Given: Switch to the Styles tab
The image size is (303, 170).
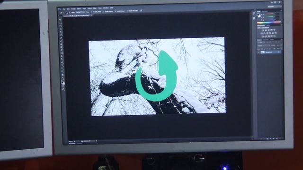Looking at the screenshot, I should pyautogui.click(x=268, y=25).
